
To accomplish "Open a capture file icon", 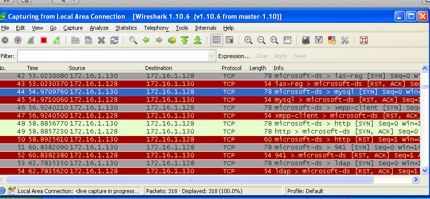I will click(76, 40).
